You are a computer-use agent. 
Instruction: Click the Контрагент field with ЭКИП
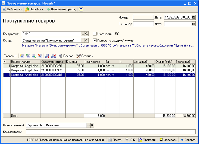coord(51,34)
